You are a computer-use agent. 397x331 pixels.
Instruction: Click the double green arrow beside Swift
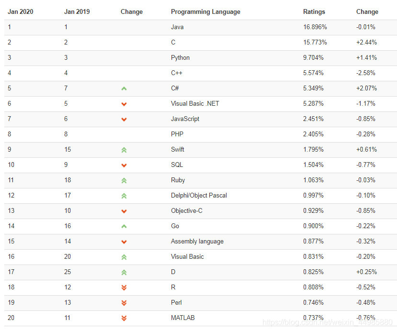click(x=124, y=150)
